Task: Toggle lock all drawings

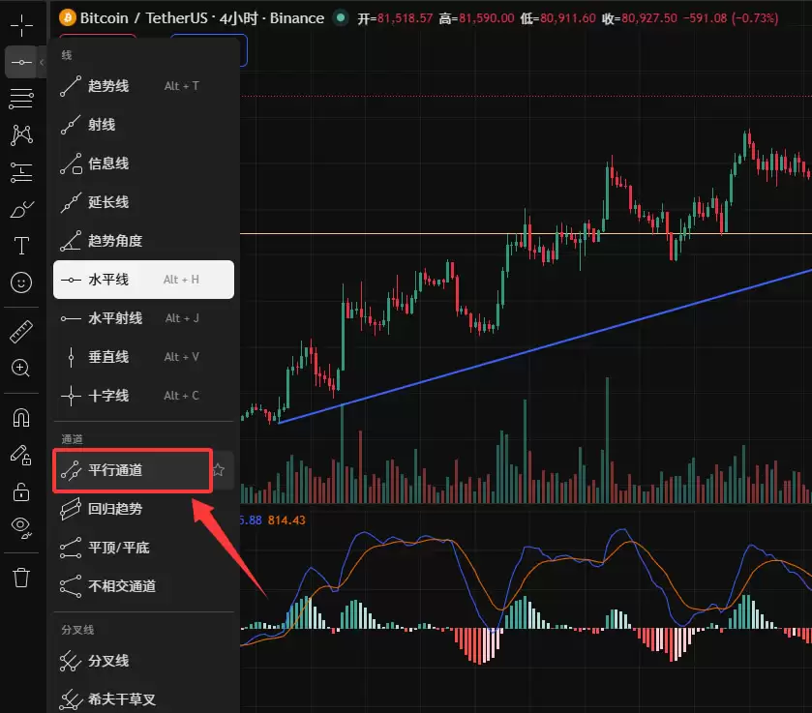Action: tap(21, 491)
